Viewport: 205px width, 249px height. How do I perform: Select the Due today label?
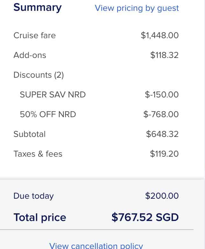pyautogui.click(x=33, y=196)
